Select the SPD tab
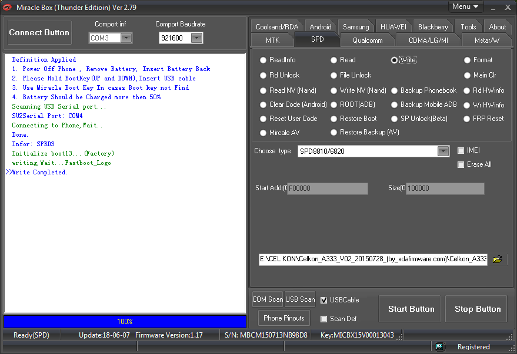 click(318, 39)
